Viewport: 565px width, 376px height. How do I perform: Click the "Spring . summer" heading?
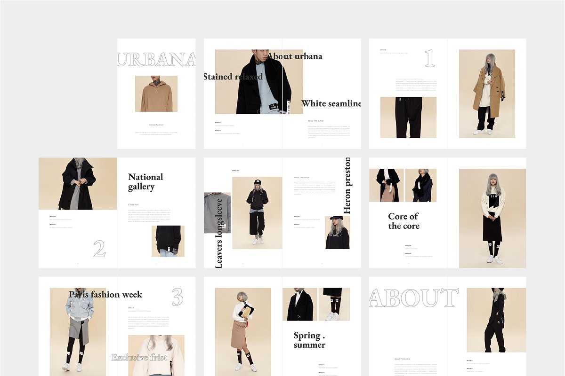[309, 340]
